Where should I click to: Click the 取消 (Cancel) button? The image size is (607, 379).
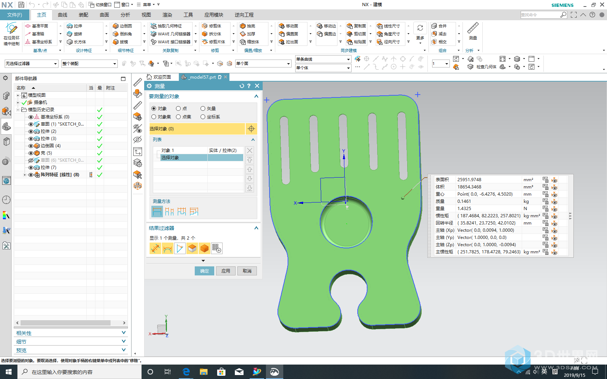pos(247,271)
